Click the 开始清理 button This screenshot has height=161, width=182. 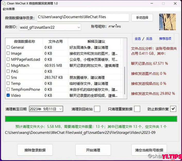(93, 150)
